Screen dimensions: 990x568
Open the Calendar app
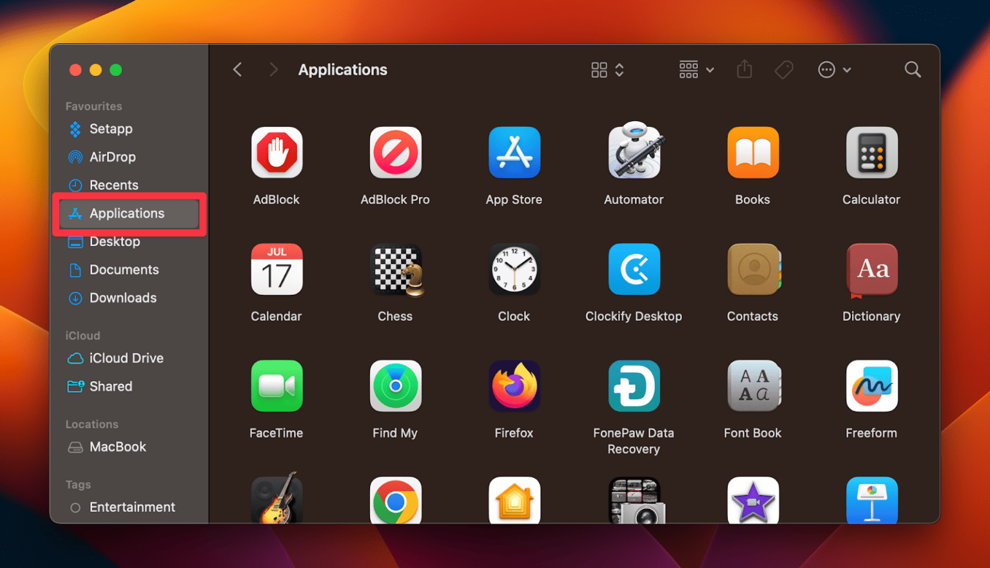(277, 269)
